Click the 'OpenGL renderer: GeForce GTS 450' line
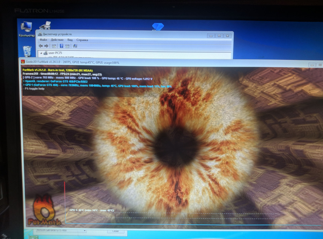323x239 pixels. click(55, 81)
